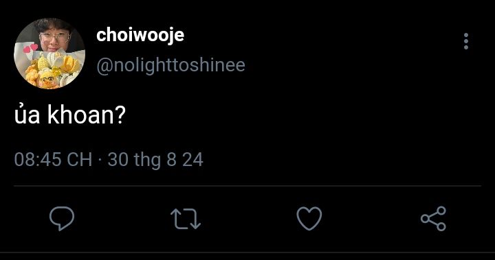495x260 pixels.
Task: Open the choiwooje display name profile
Action: coord(140,35)
